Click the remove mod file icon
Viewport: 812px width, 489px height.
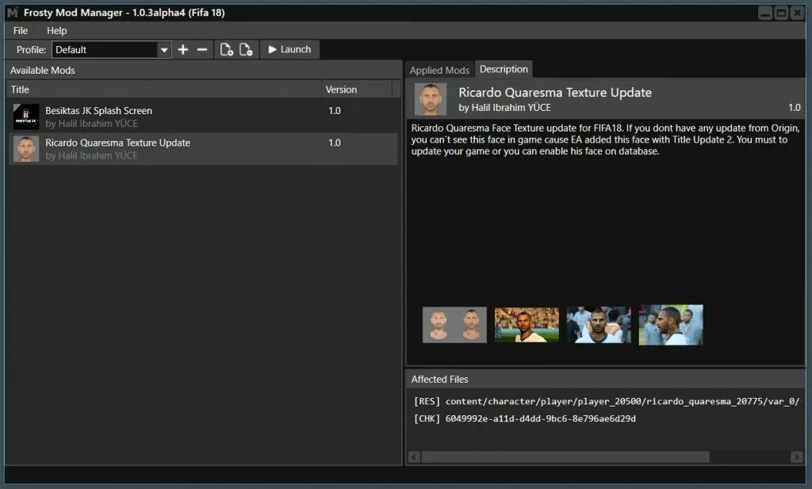246,50
